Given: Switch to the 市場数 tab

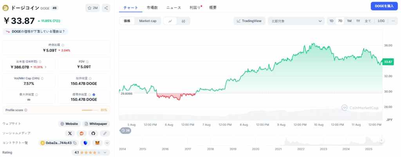Looking at the screenshot, I should click(152, 8).
